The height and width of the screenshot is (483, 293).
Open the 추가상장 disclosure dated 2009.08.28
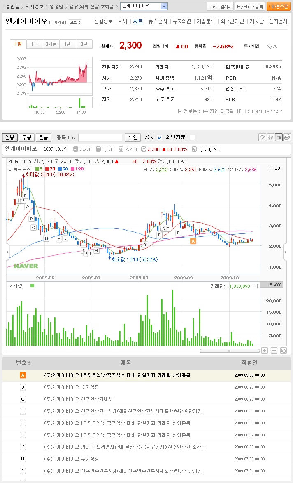tap(71, 387)
